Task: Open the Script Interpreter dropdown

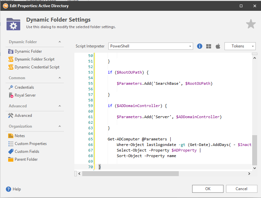Action: coord(190,46)
